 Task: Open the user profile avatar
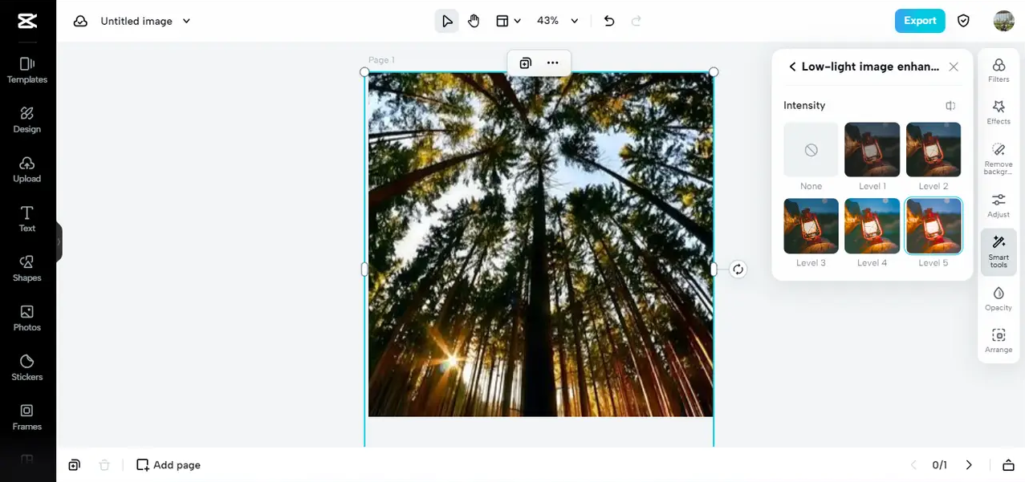(1003, 21)
